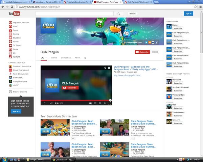Subscribe to Club Penguin India channel
The height and width of the screenshot is (162, 203).
click(x=178, y=66)
